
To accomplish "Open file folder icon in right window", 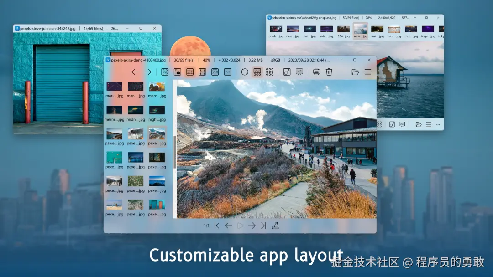I will [x=419, y=124].
